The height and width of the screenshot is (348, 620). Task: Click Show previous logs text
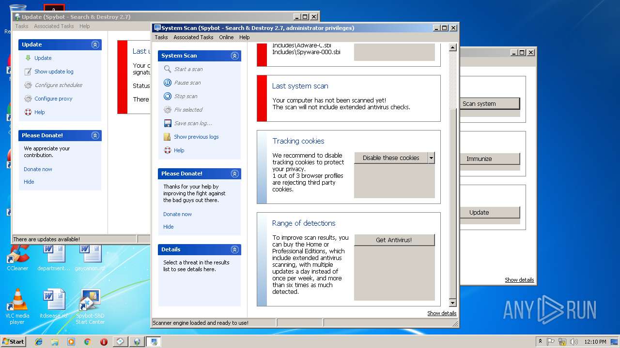196,137
